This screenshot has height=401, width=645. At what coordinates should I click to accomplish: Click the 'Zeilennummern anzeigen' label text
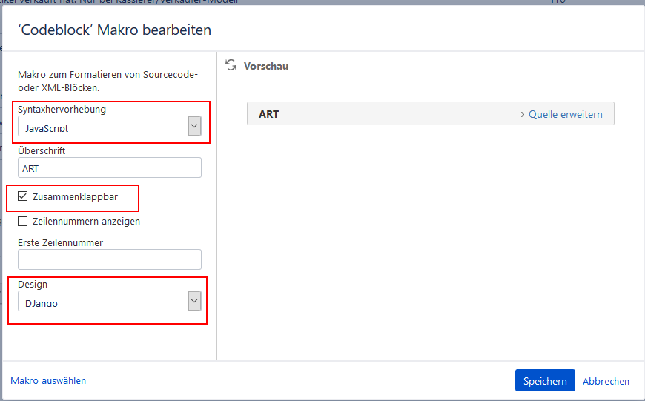tap(86, 221)
